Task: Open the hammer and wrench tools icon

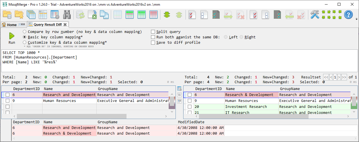Action: (315, 14)
